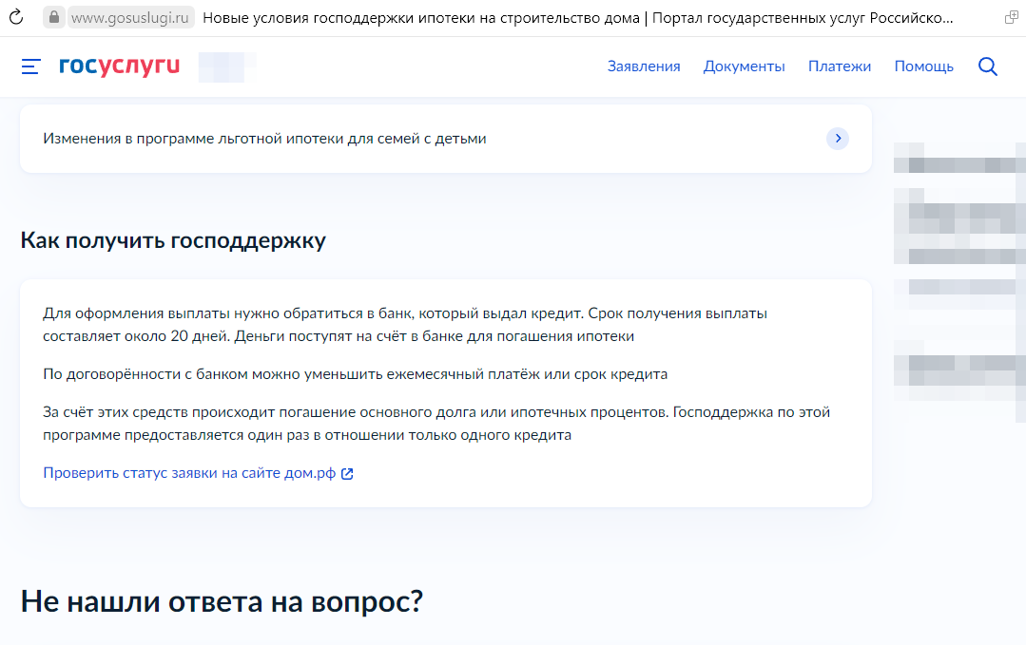Expand the льготной ипотеки banner via chevron arrow
1026x645 pixels.
pos(838,139)
